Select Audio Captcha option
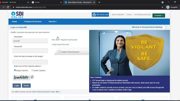 coord(32,70)
